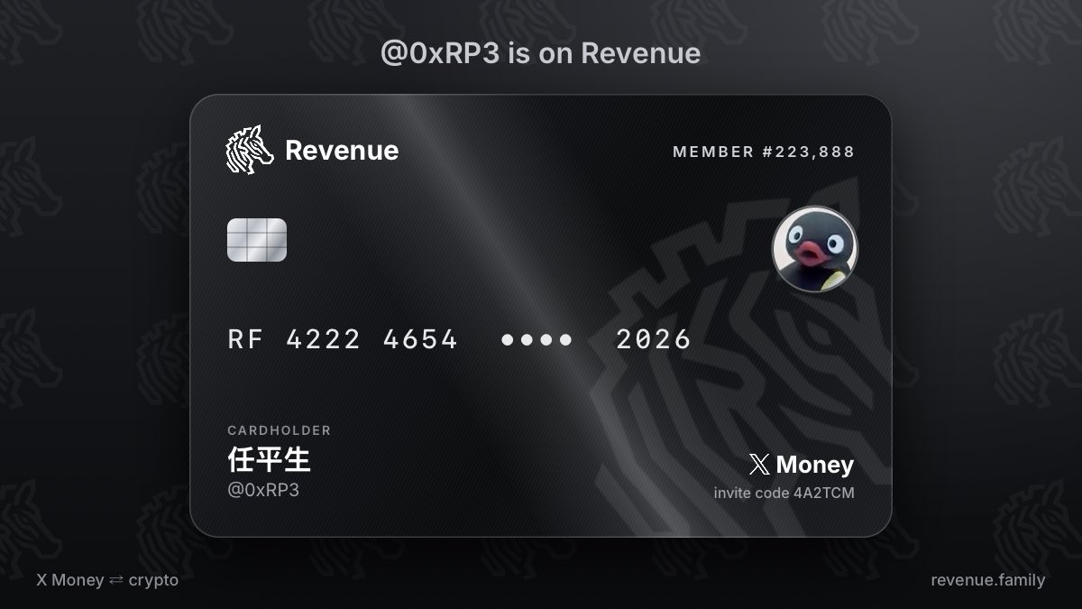Screen dimensions: 1082x609
Task: Click the "X Money ⇌ crypto" footer text
Action: (x=107, y=580)
